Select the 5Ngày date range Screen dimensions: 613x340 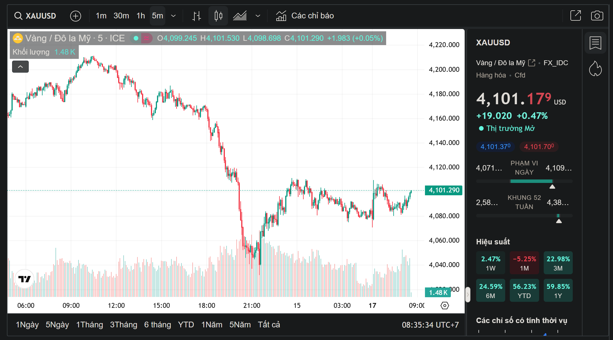coord(57,325)
